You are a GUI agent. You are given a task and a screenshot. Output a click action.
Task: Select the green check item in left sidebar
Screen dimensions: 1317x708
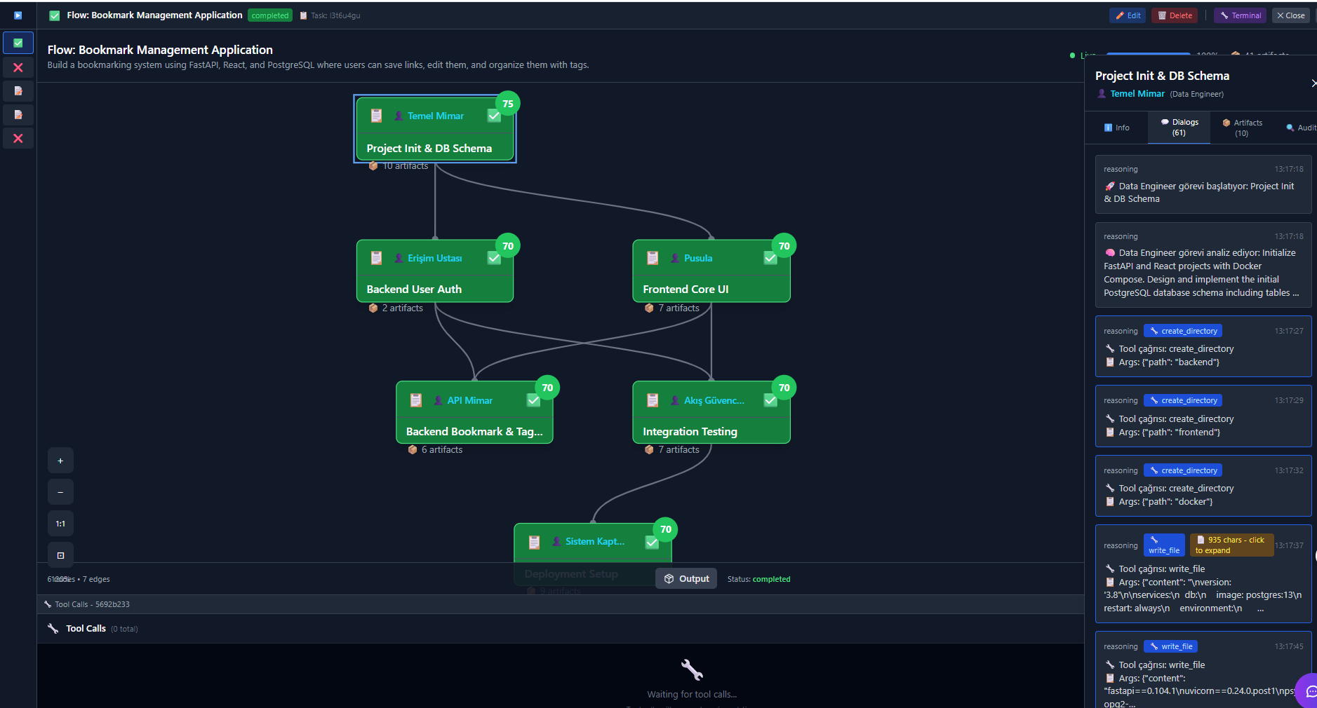coord(18,43)
